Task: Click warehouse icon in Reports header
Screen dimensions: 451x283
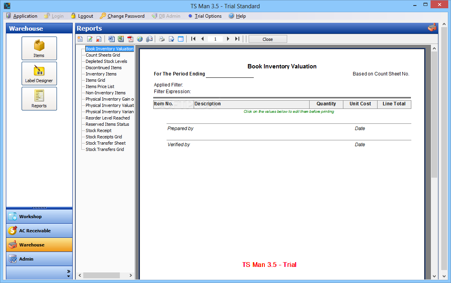Action: [x=432, y=28]
